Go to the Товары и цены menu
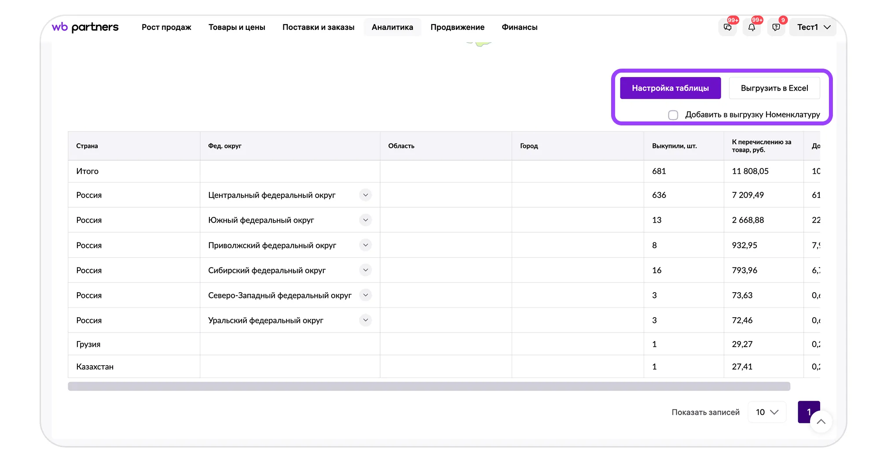Image resolution: width=887 pixels, height=462 pixels. tap(237, 27)
